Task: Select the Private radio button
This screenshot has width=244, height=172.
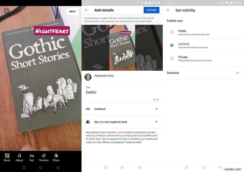Action: point(172,58)
